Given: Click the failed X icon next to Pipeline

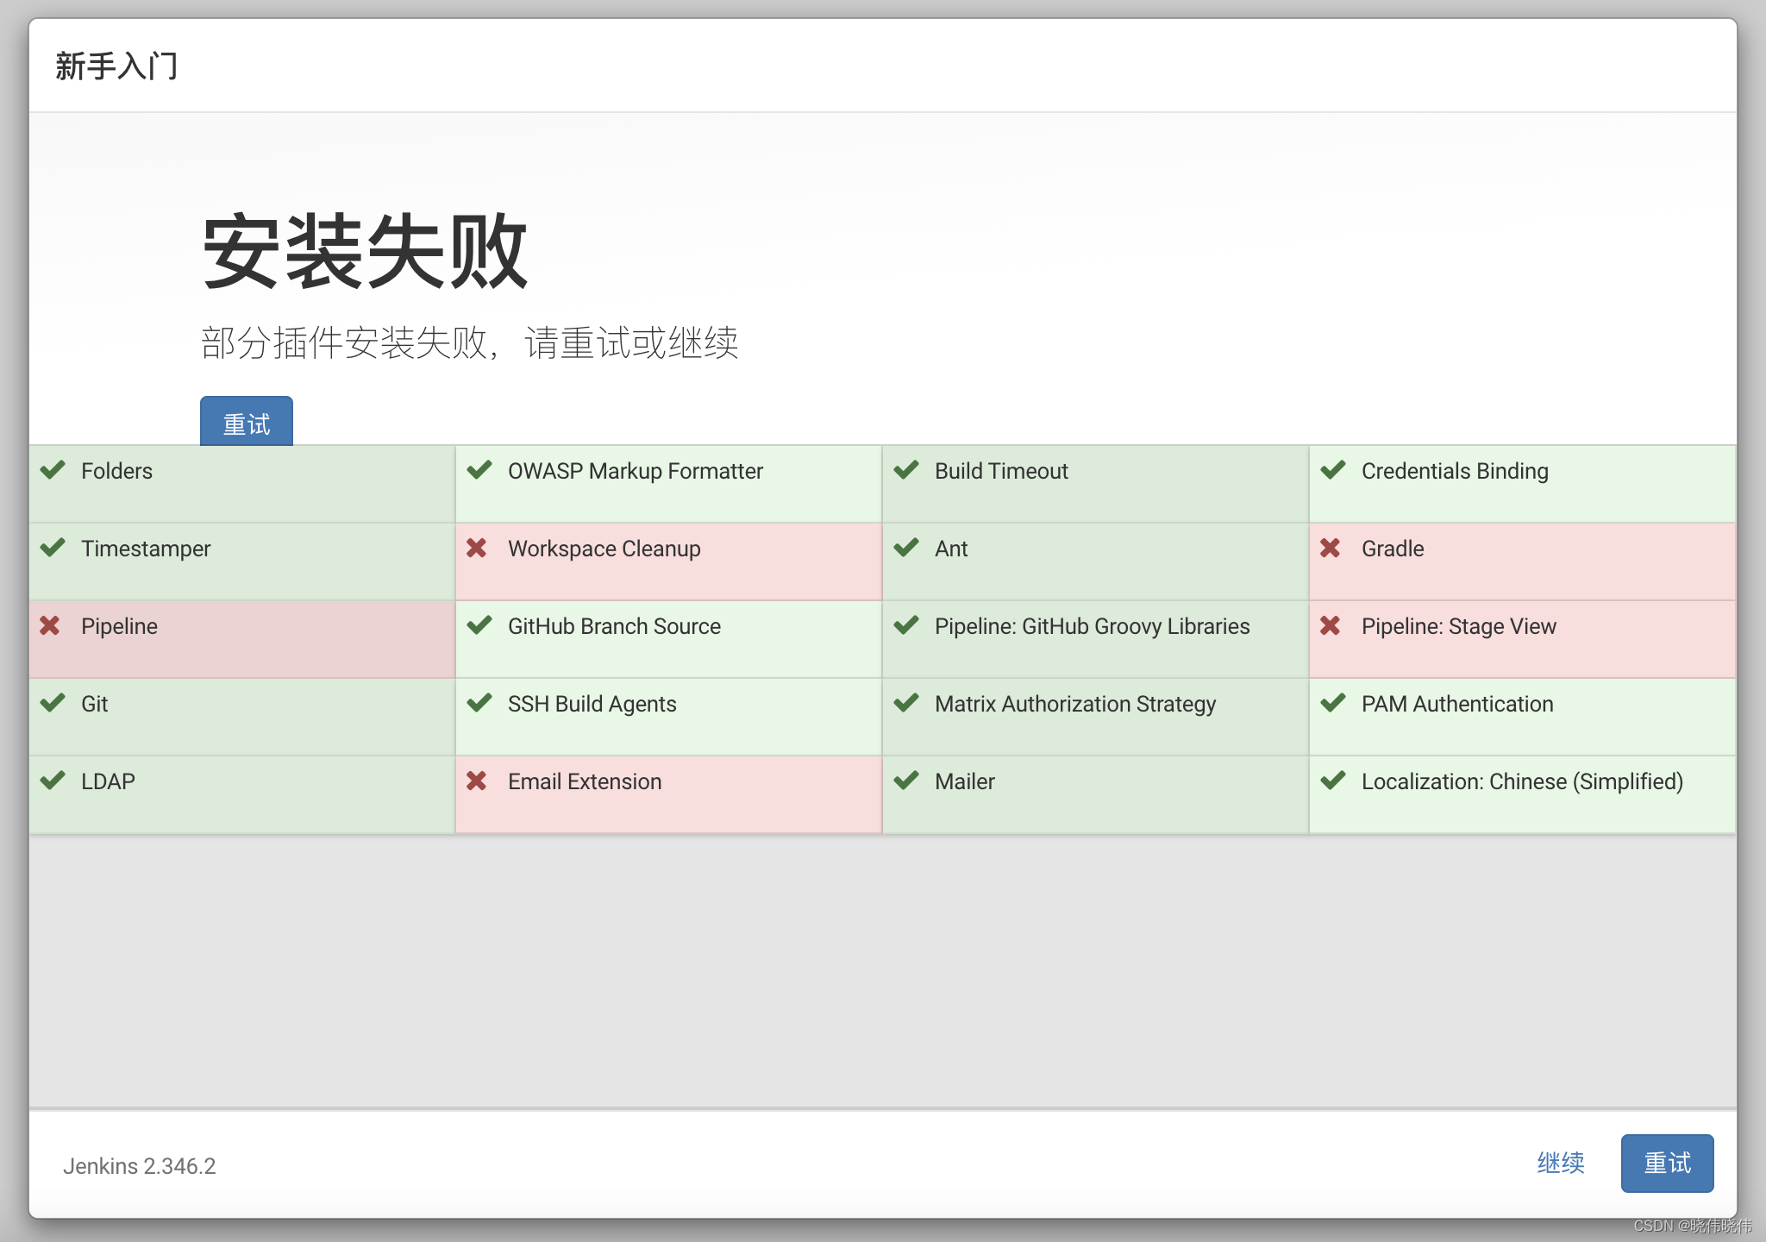Looking at the screenshot, I should (50, 626).
